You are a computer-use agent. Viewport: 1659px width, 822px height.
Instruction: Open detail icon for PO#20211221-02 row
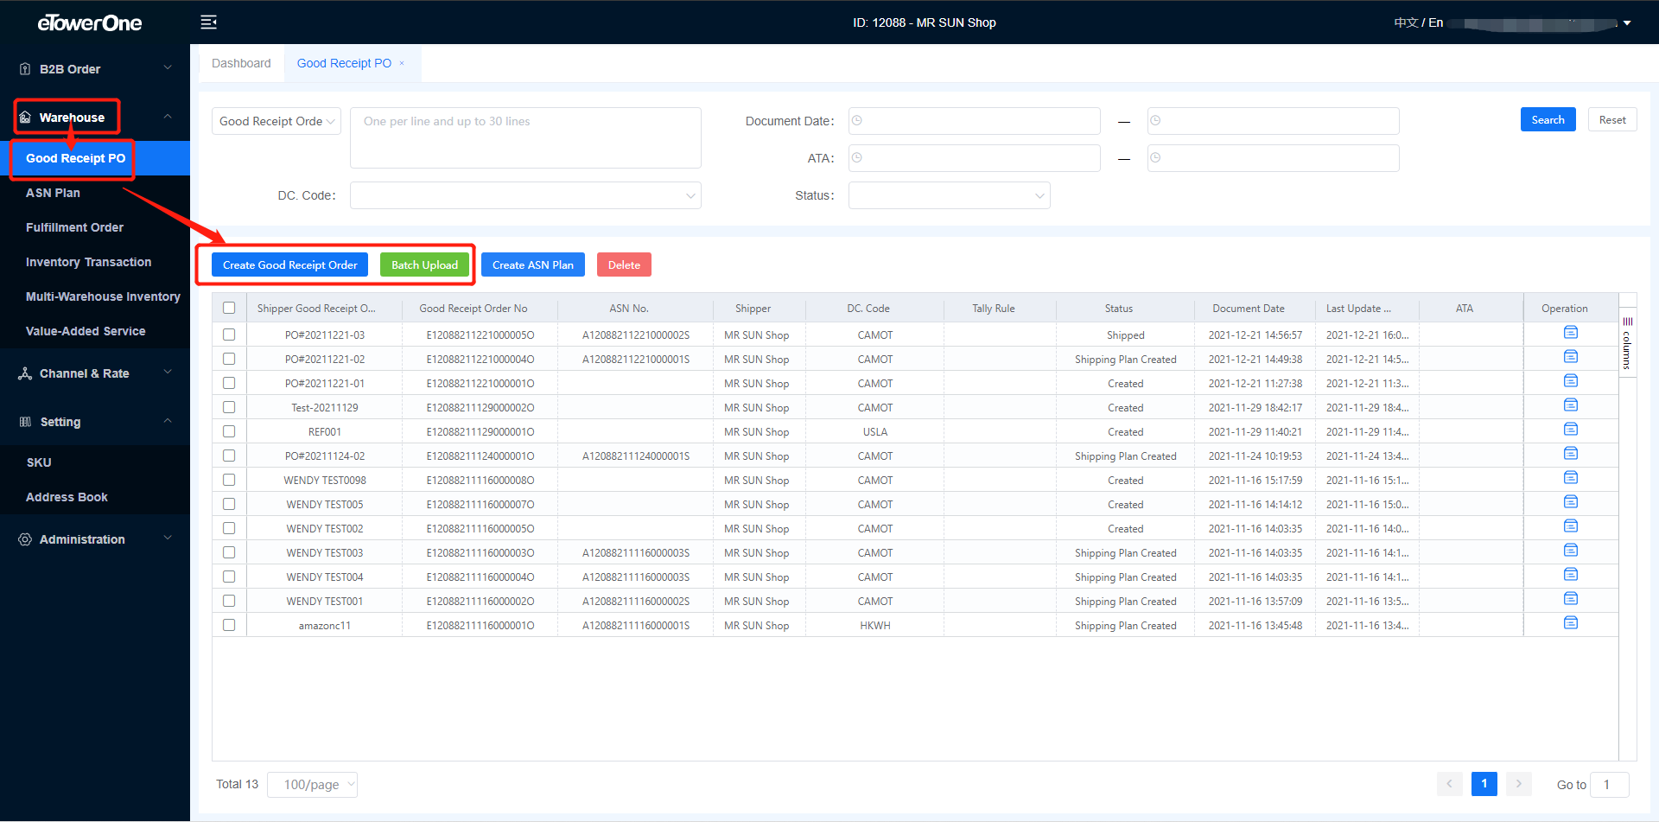(1571, 357)
